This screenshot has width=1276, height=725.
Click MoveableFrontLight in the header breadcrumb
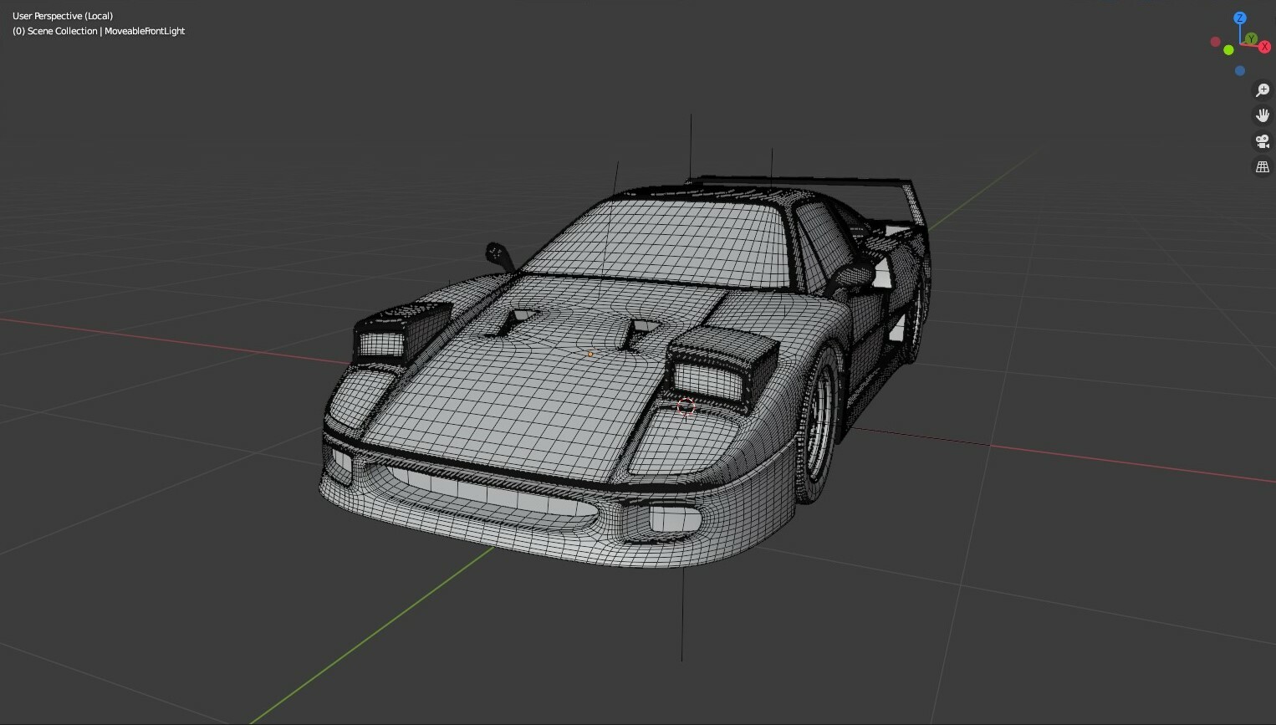(144, 31)
